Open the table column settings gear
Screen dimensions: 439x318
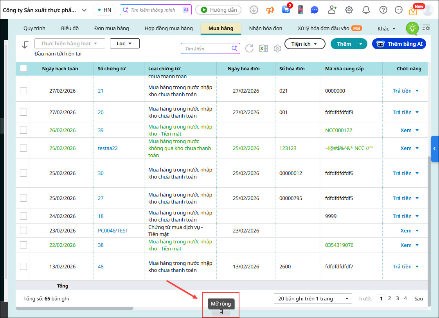pyautogui.click(x=277, y=48)
